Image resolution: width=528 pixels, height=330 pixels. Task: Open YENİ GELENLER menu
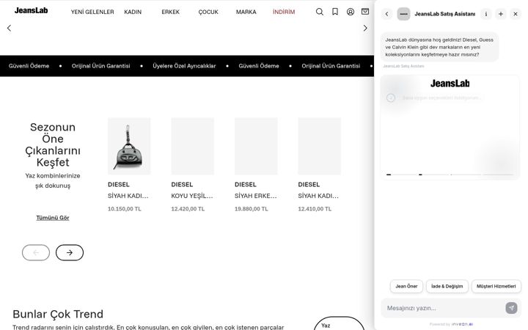coord(92,12)
